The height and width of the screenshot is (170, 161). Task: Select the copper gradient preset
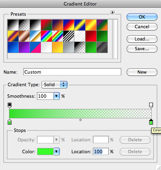(24, 36)
